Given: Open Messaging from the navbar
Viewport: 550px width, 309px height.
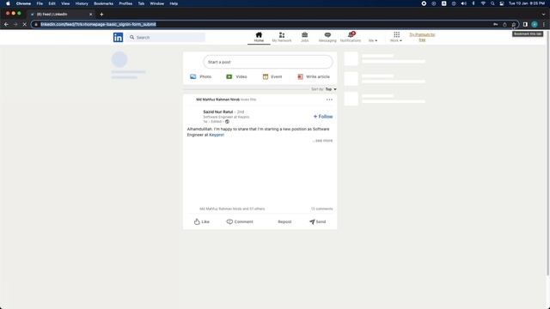Looking at the screenshot, I should [327, 37].
